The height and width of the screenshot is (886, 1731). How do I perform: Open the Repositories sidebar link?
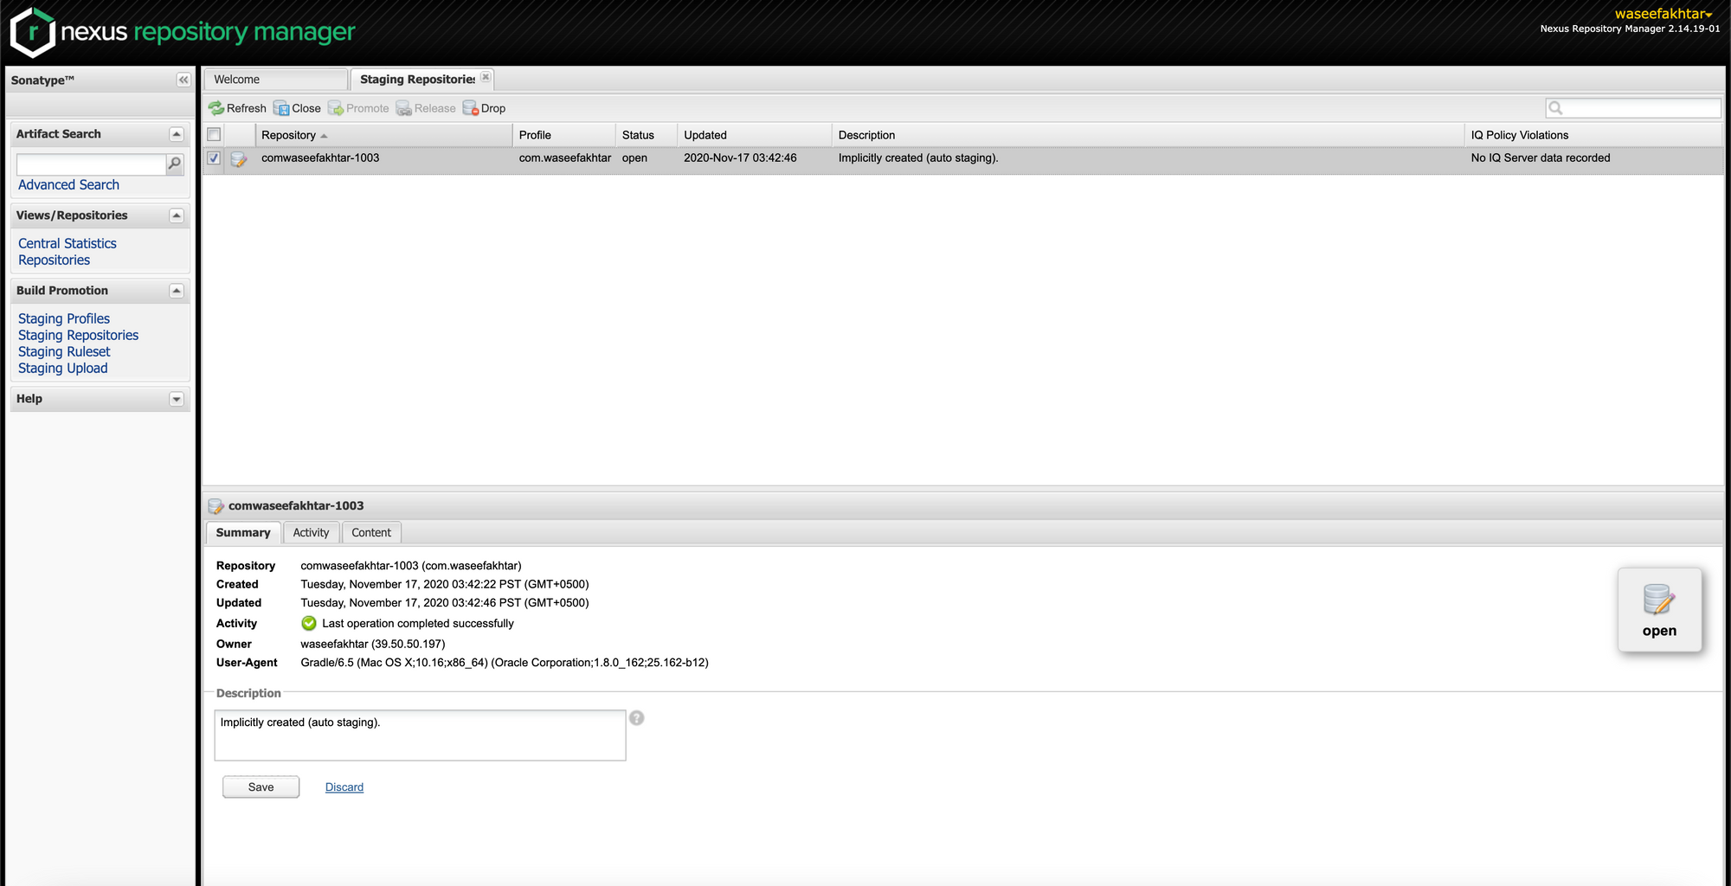click(x=54, y=260)
